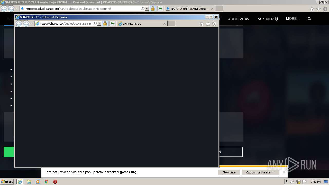The image size is (329, 185).
Task: Click Forward arrow in cracked-games.org window
Action: tap(11, 9)
